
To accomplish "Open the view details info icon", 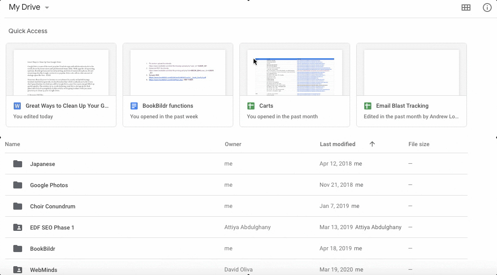I will [x=487, y=8].
